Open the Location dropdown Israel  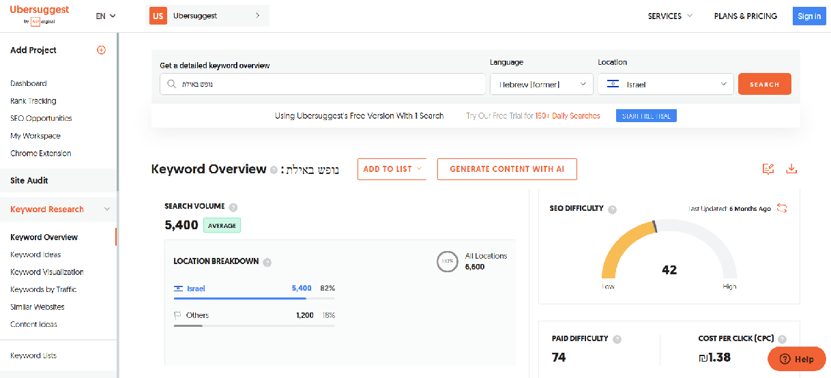coord(666,84)
